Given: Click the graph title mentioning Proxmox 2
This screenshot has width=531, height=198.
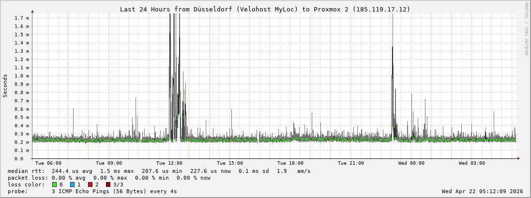Looking at the screenshot, I should click(x=265, y=9).
